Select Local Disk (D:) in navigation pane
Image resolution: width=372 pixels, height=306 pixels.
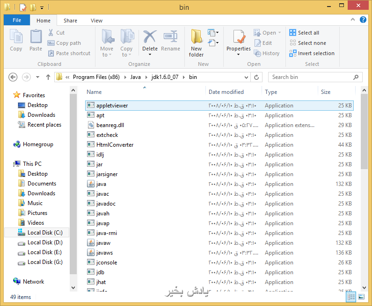click(44, 242)
